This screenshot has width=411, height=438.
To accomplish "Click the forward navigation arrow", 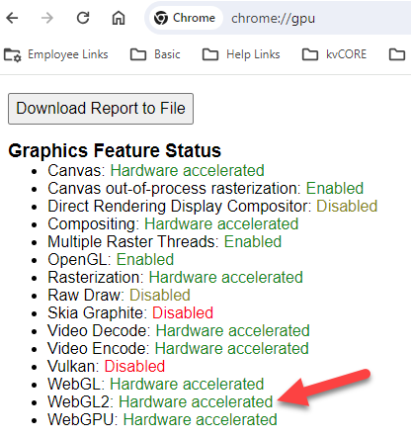I will tap(47, 18).
